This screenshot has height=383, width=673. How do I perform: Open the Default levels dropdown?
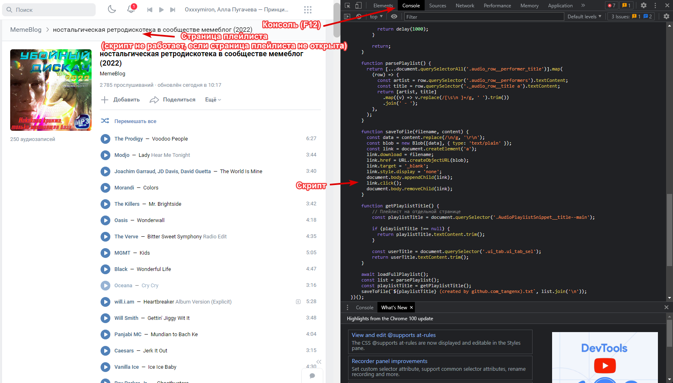(x=584, y=17)
